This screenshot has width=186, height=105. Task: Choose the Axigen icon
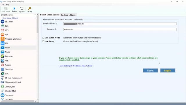click(x=3, y=65)
